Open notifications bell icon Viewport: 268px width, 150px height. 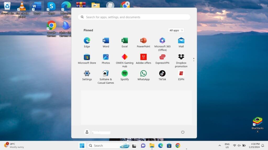pyautogui.click(x=263, y=146)
